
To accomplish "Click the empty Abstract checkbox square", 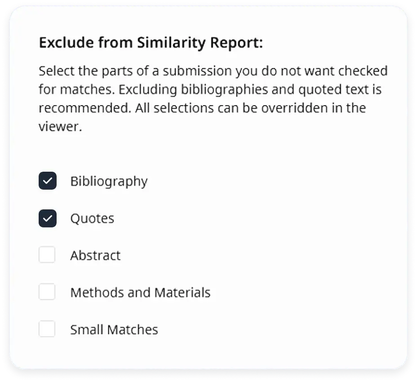I will 47,255.
